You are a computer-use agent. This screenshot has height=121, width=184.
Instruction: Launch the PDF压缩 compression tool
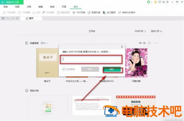point(79,12)
